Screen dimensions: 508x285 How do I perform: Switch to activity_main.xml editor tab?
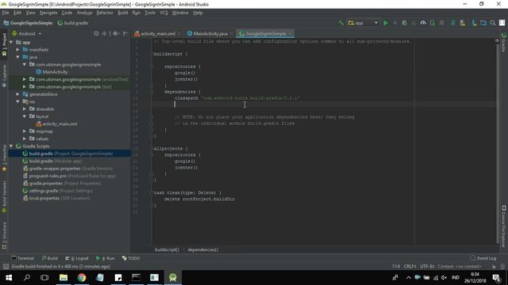tap(157, 33)
